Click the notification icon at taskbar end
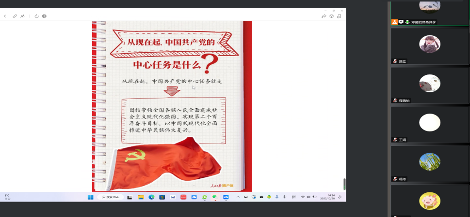Viewport: 470px width, 217px height. tap(340, 197)
